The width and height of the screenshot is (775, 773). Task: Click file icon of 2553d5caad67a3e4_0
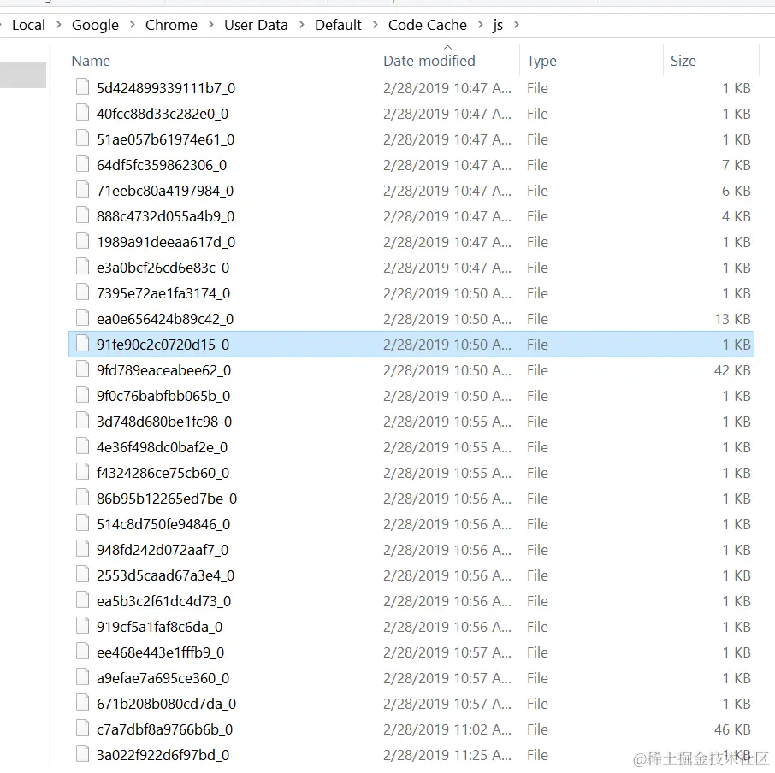82,575
